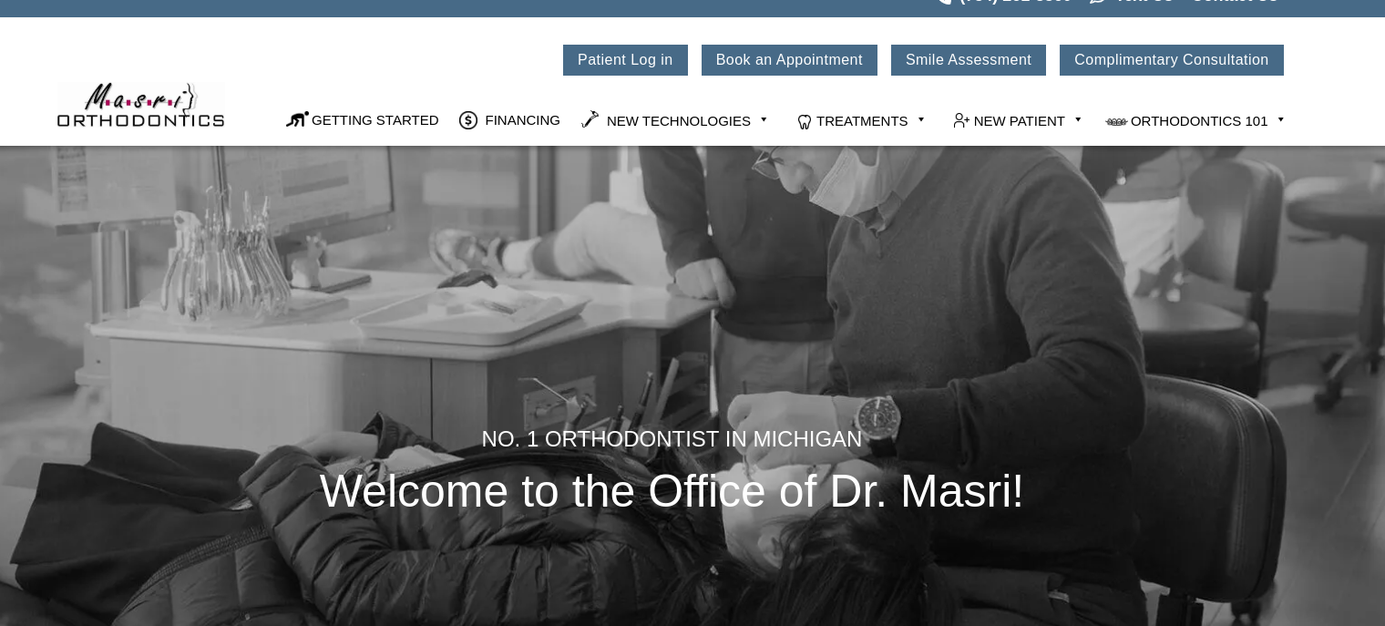The width and height of the screenshot is (1385, 626).
Task: Expand the New Patient dropdown arrow
Action: coord(1078,119)
